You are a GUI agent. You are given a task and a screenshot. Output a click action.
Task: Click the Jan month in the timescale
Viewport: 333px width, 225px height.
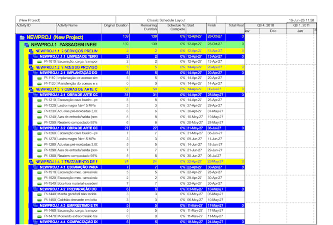click(300, 31)
